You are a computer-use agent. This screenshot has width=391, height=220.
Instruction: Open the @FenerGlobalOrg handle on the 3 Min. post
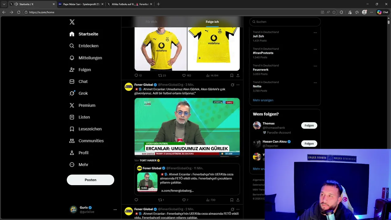coord(170,85)
